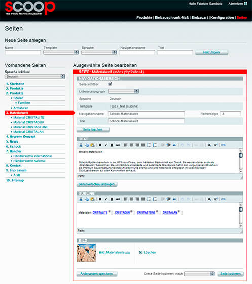This screenshot has width=252, height=284.
Task: Toggle underline in the SUBLINE editor toolbar
Action: 112,199
